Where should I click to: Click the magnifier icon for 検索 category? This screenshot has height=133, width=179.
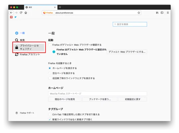tap(17, 40)
